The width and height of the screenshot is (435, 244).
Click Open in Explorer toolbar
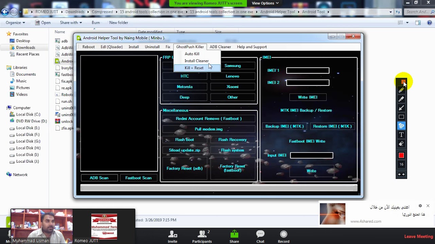point(43,23)
